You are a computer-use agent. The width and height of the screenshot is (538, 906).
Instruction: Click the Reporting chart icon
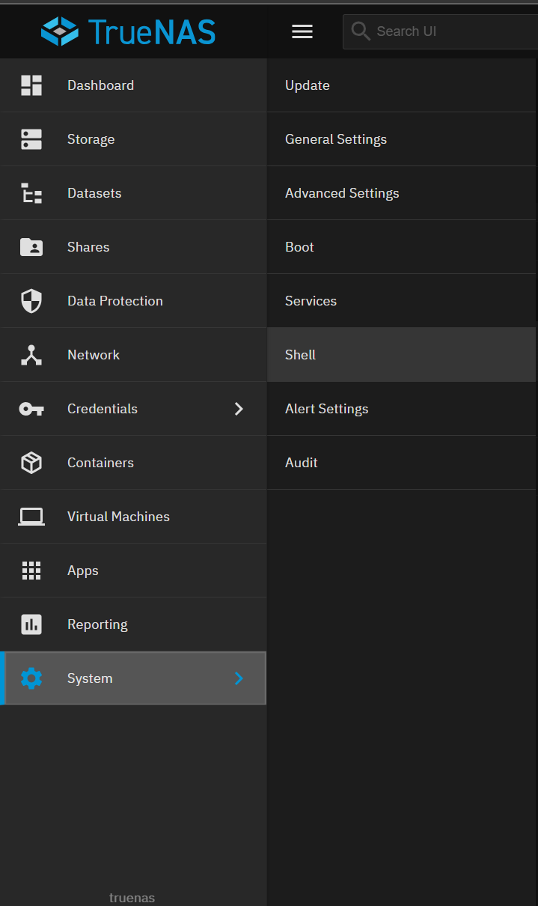click(x=31, y=624)
